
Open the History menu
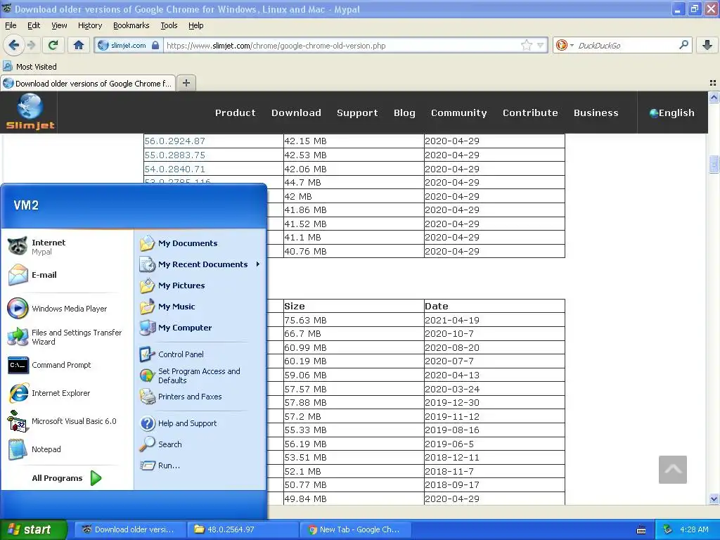[x=90, y=25]
